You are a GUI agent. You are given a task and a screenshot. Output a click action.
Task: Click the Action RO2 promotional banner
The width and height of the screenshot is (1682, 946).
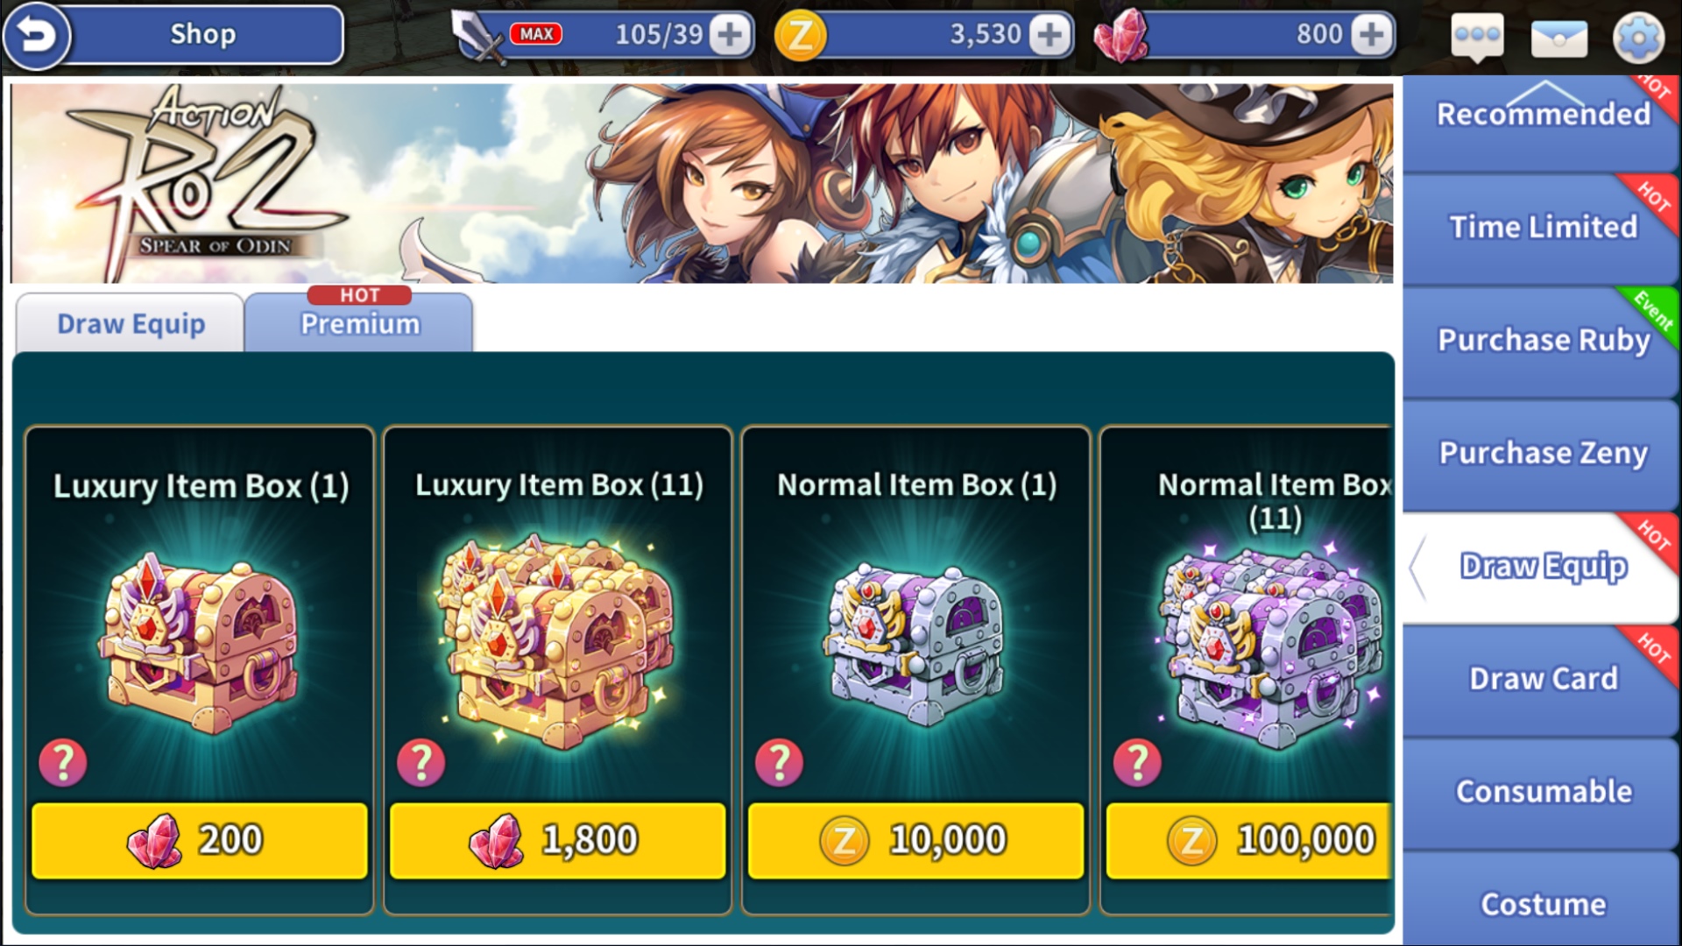(x=702, y=183)
